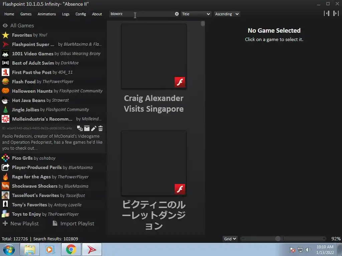Image resolution: width=342 pixels, height=256 pixels.
Task: Open the Home tab
Action: (9, 14)
